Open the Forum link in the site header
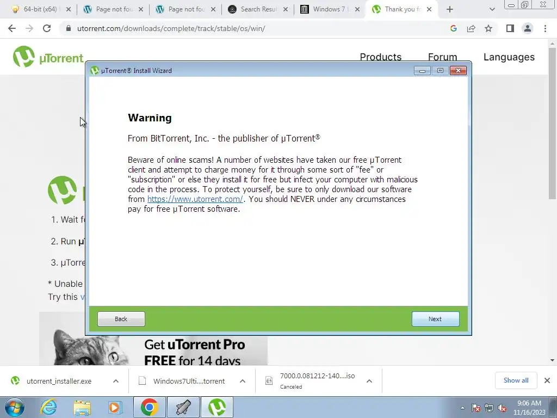The height and width of the screenshot is (418, 557). (x=442, y=57)
